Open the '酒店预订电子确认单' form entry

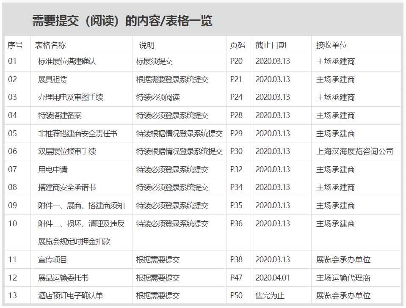pyautogui.click(x=71, y=296)
